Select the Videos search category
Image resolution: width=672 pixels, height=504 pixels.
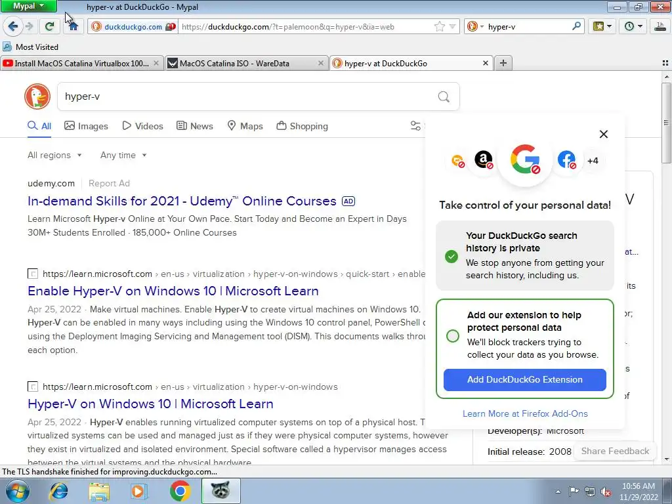point(142,126)
